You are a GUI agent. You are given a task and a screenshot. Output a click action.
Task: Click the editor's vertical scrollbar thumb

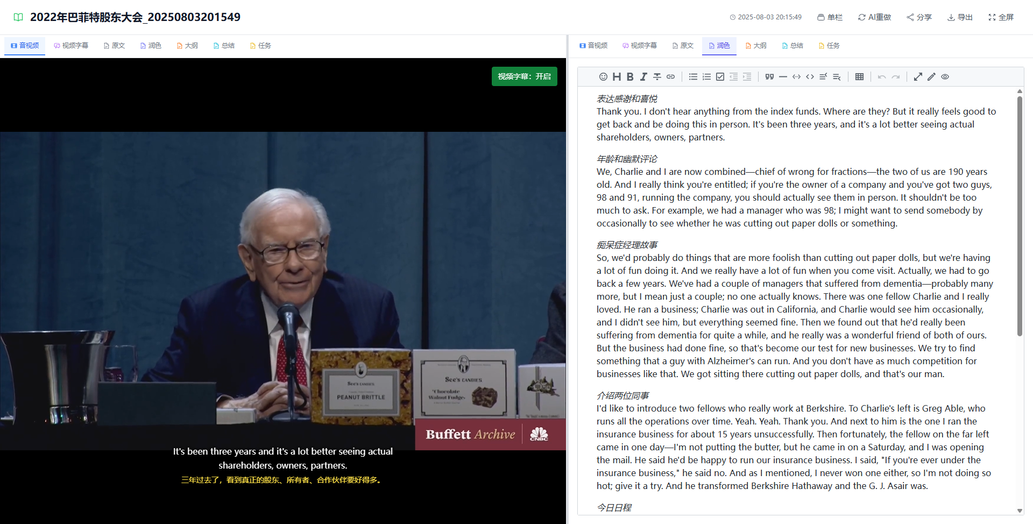point(1020,215)
